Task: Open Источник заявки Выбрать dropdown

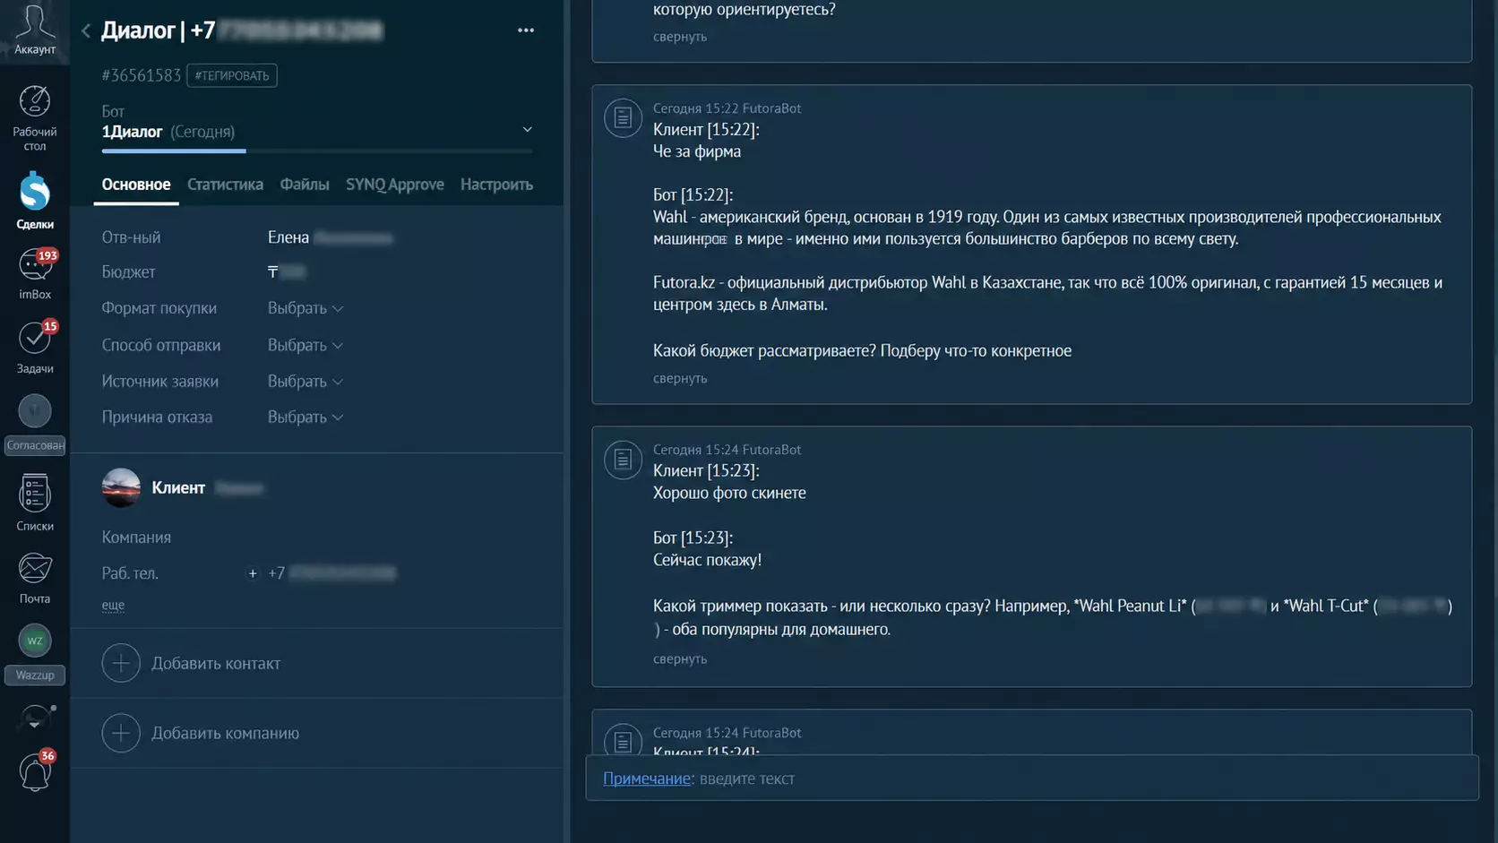Action: (305, 381)
